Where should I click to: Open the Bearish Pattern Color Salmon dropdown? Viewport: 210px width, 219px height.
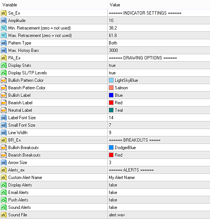(x=159, y=88)
